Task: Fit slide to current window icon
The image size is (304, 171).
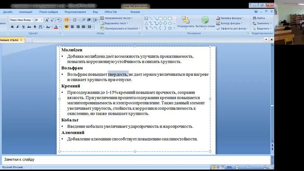Action: point(271,167)
